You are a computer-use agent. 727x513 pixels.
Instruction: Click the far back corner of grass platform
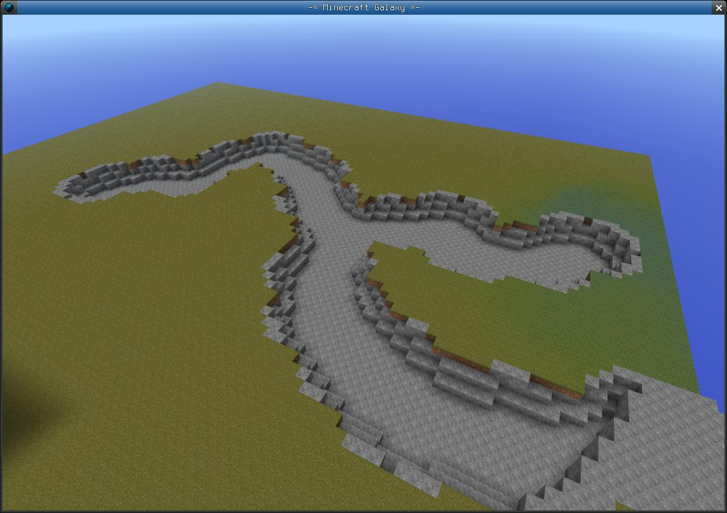(x=217, y=84)
